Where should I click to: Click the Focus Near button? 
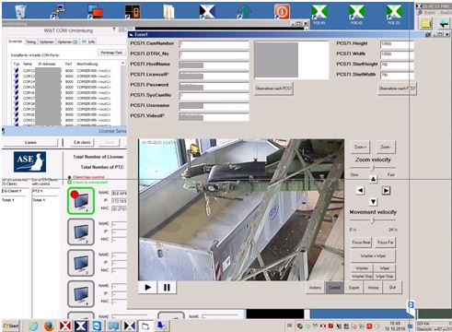click(361, 243)
